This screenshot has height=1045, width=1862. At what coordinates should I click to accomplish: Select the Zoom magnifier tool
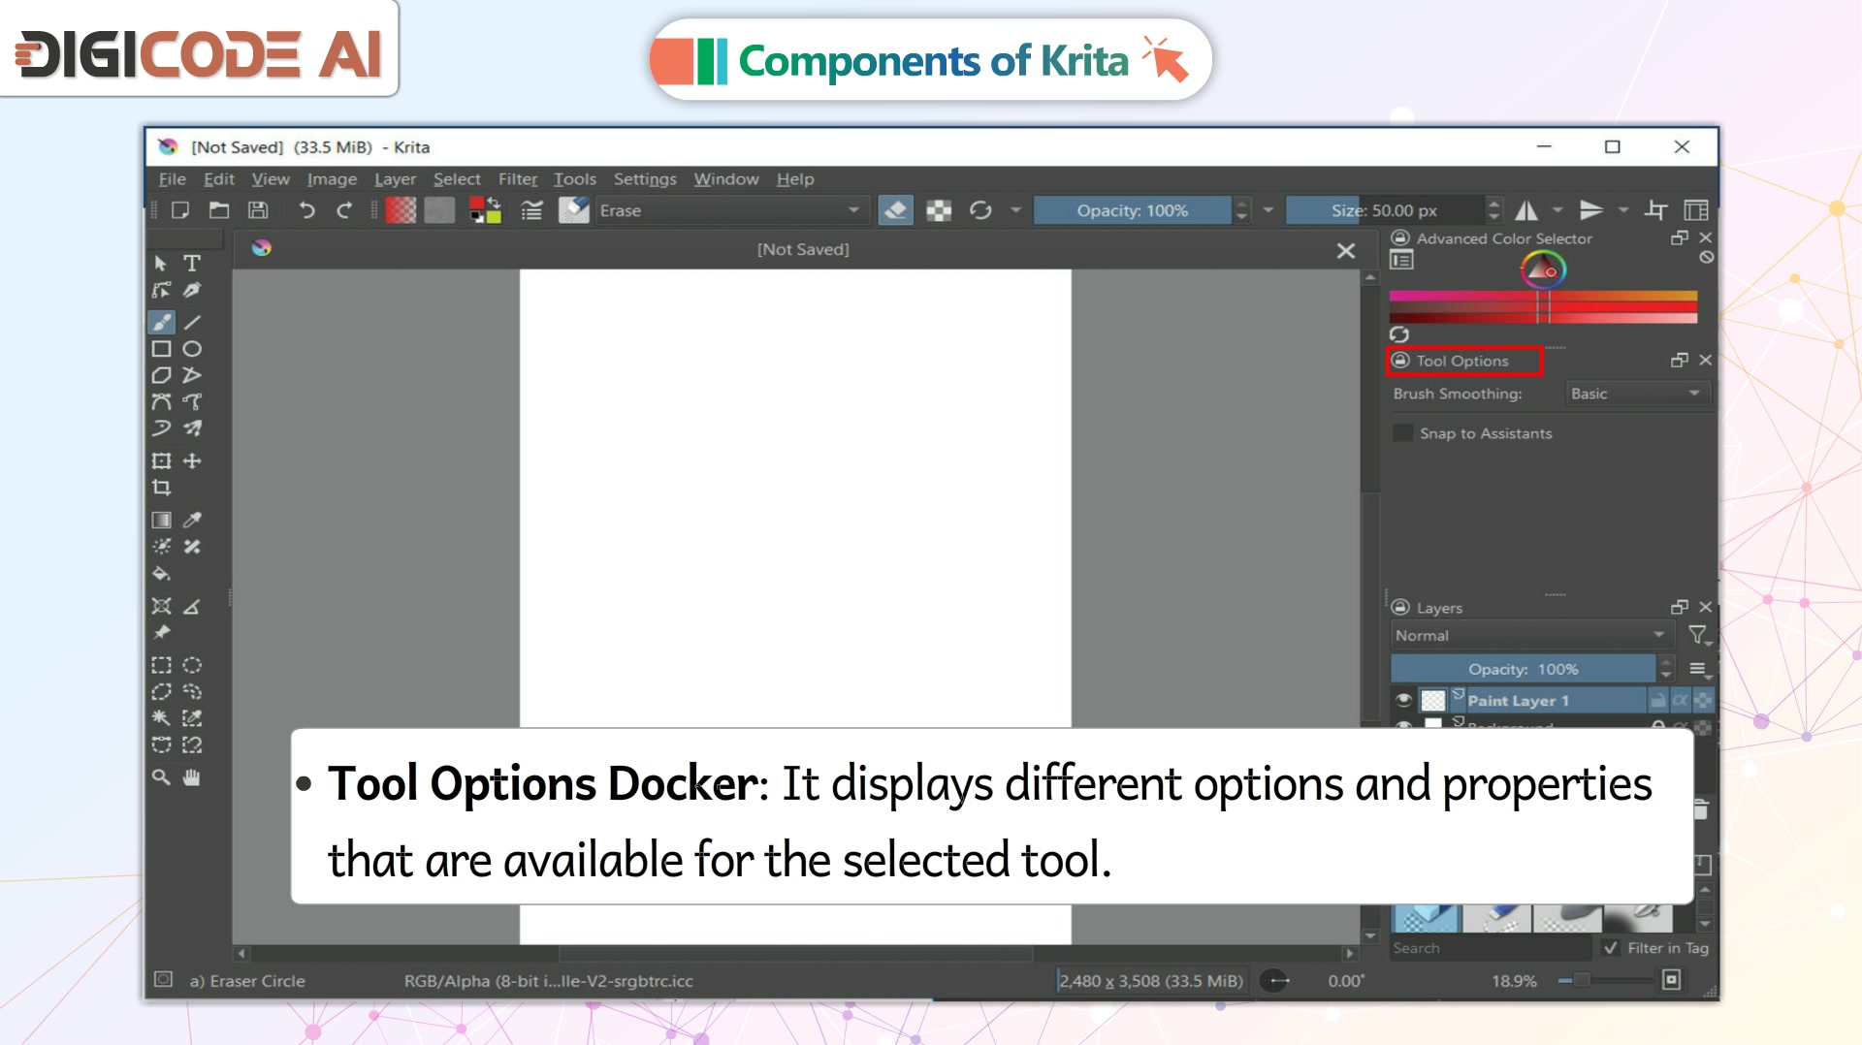(162, 777)
